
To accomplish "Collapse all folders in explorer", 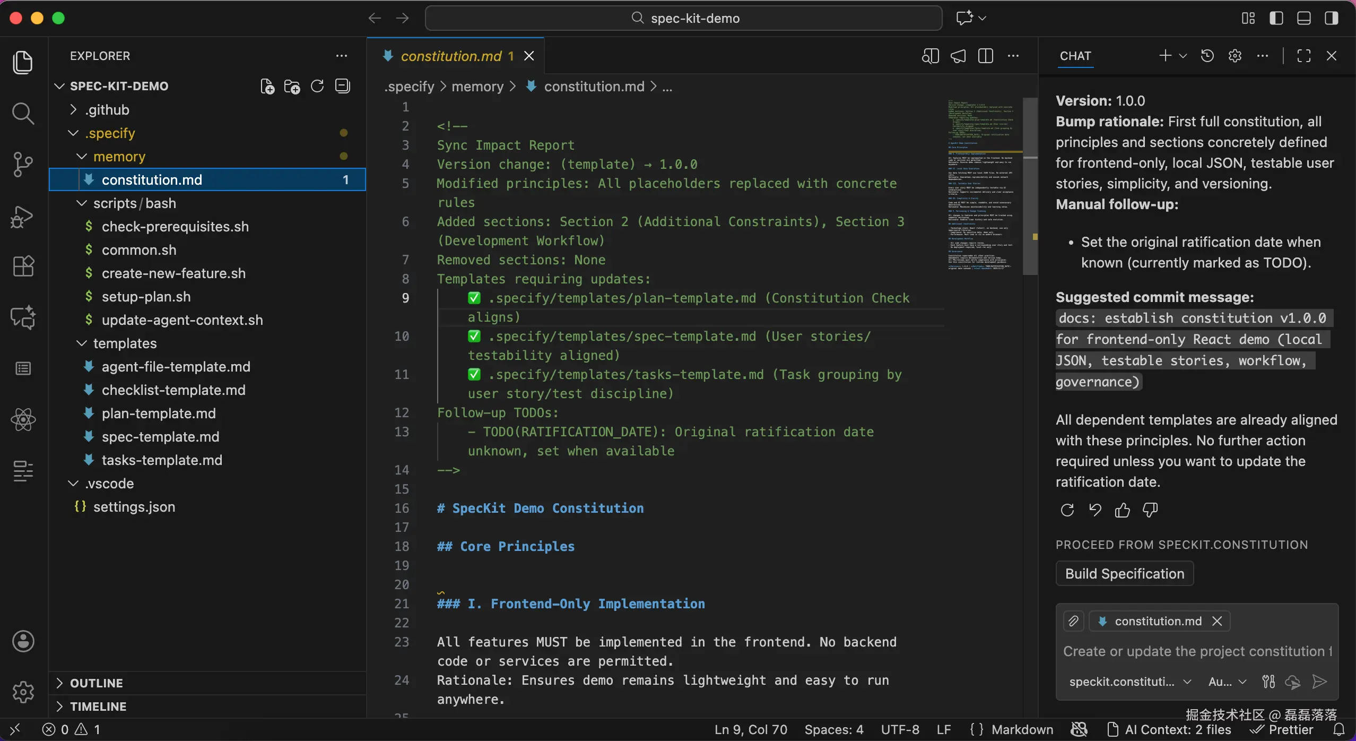I will [343, 86].
